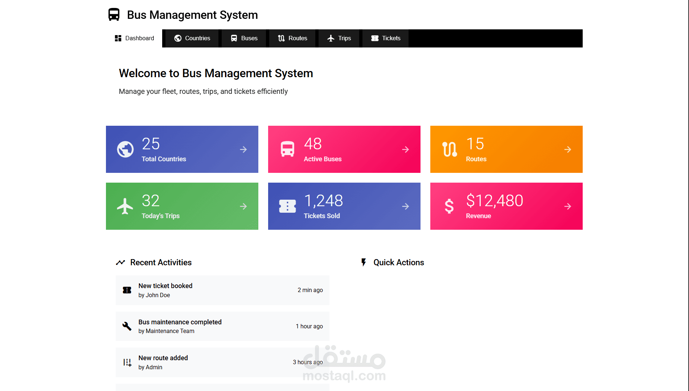
Task: Click the bus icon on Buses tab
Action: click(234, 38)
